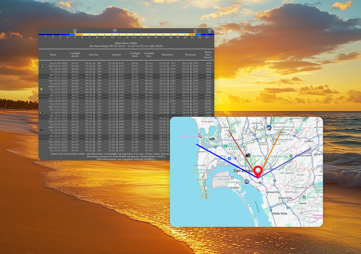Click the Old Town State Historic Park icon
The height and width of the screenshot is (254, 361).
click(x=226, y=146)
